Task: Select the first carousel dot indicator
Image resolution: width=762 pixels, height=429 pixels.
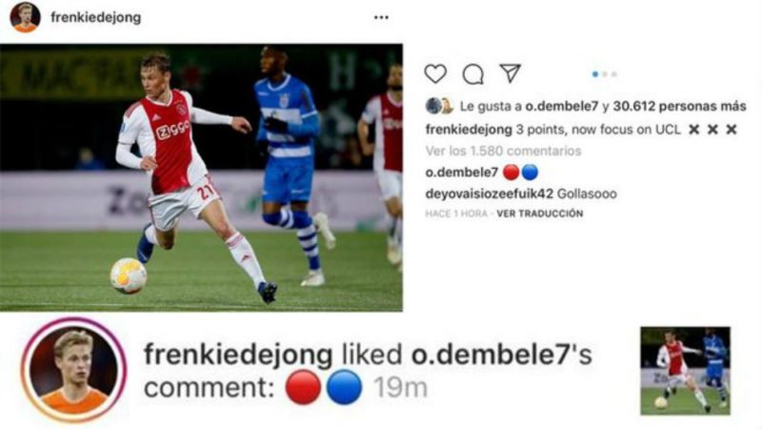Action: click(x=595, y=73)
